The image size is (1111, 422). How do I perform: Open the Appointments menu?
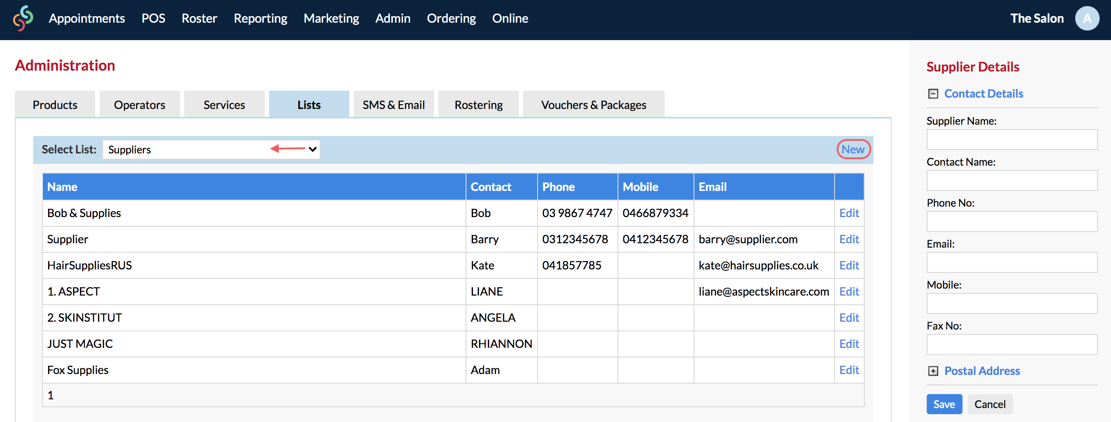[87, 18]
